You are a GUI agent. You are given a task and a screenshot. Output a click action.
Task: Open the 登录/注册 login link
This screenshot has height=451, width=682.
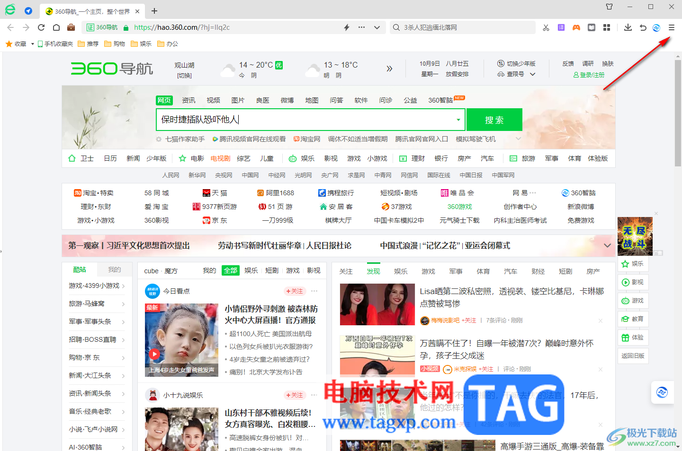coord(589,75)
